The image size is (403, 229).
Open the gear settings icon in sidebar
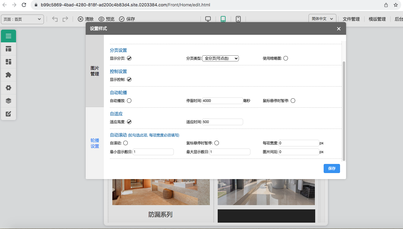click(8, 88)
